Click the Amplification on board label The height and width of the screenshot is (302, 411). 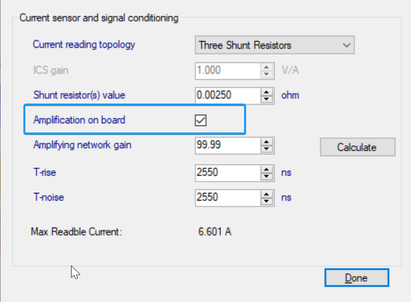click(79, 120)
